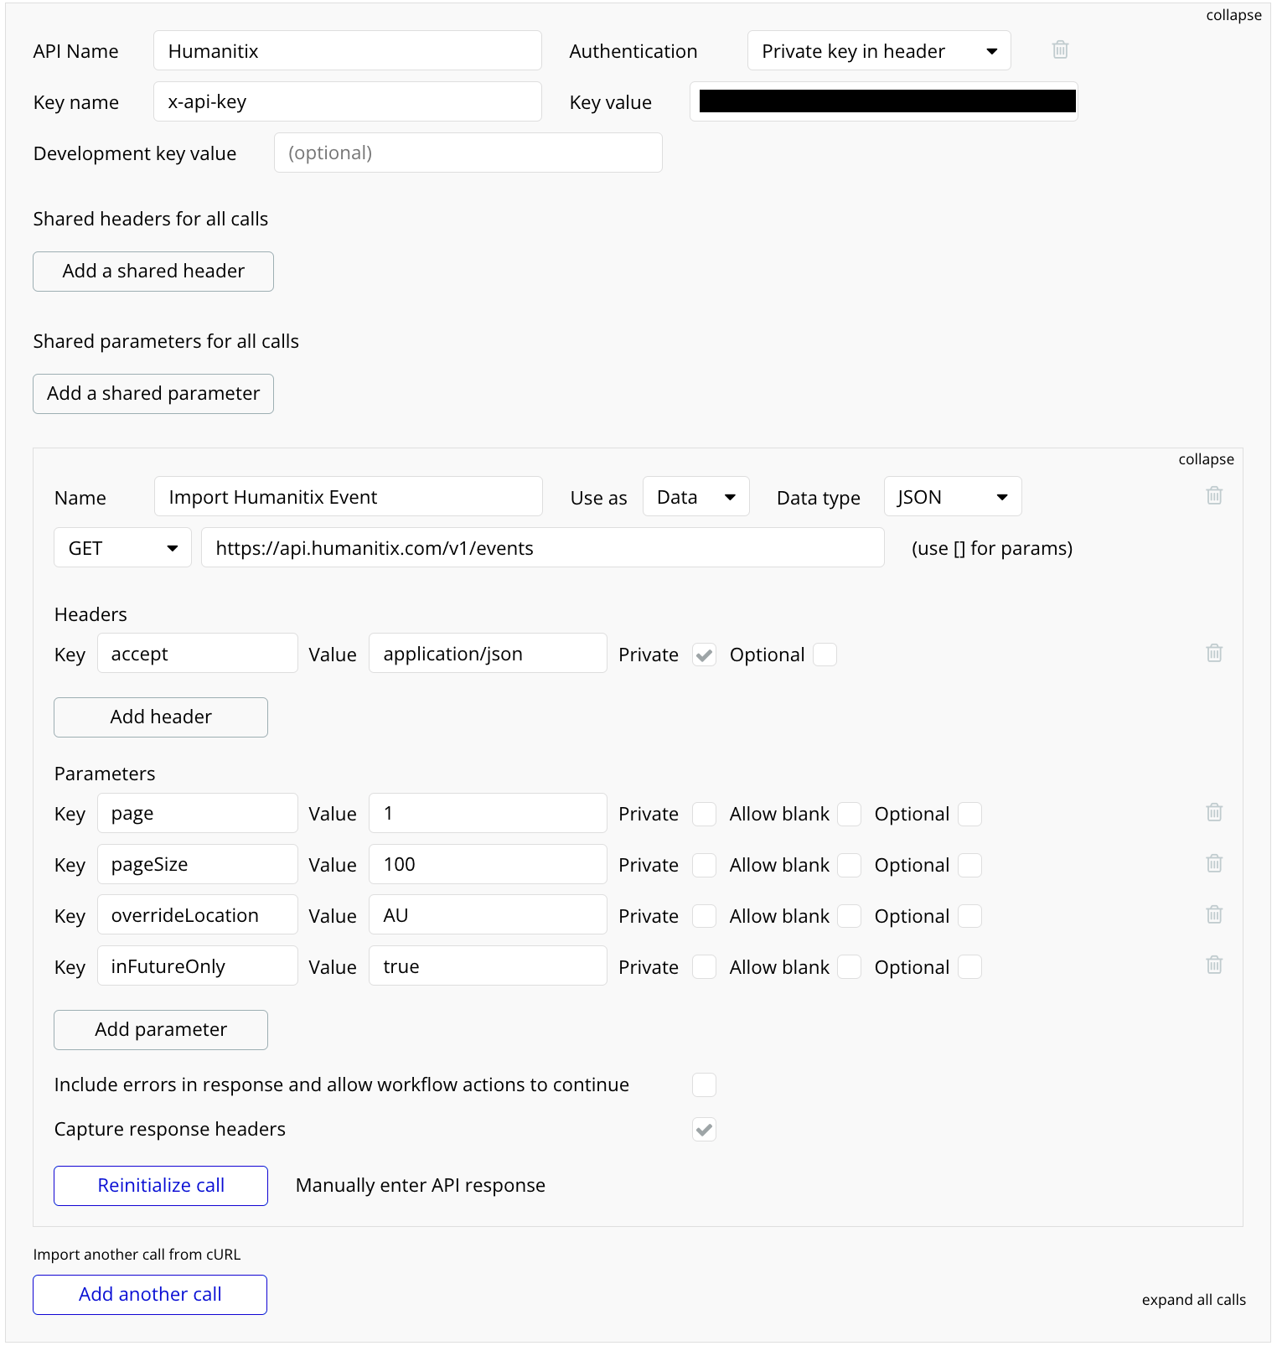Click expand all calls
Image resolution: width=1277 pixels, height=1351 pixels.
pos(1193,1300)
